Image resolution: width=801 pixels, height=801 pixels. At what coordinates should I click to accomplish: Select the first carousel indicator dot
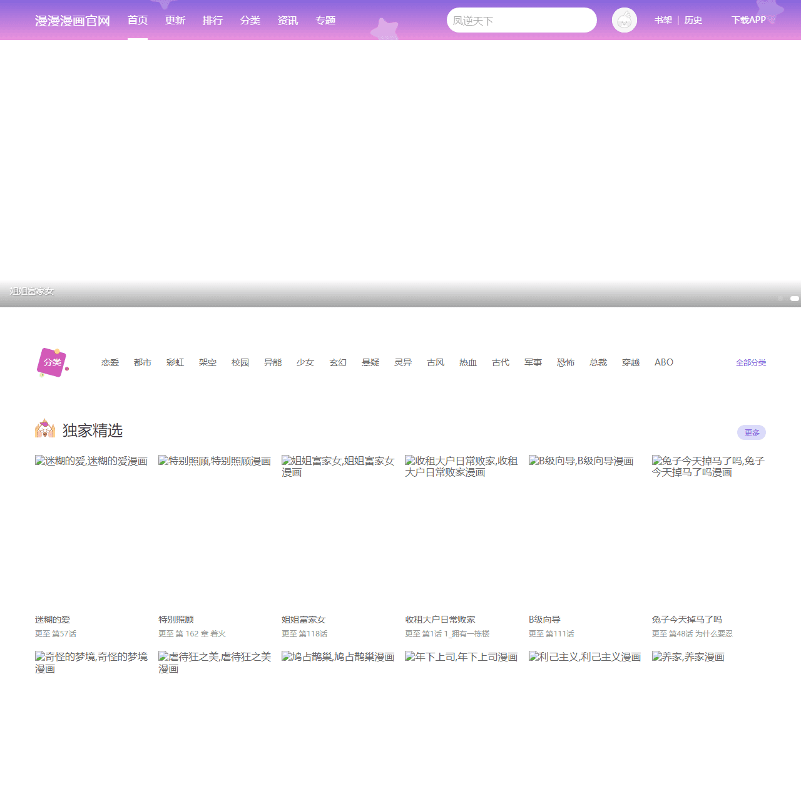(x=780, y=298)
